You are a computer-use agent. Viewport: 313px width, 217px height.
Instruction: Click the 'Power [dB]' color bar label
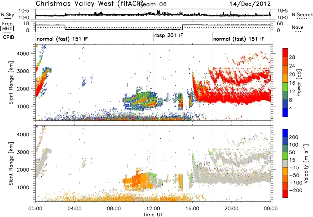(x=299, y=83)
